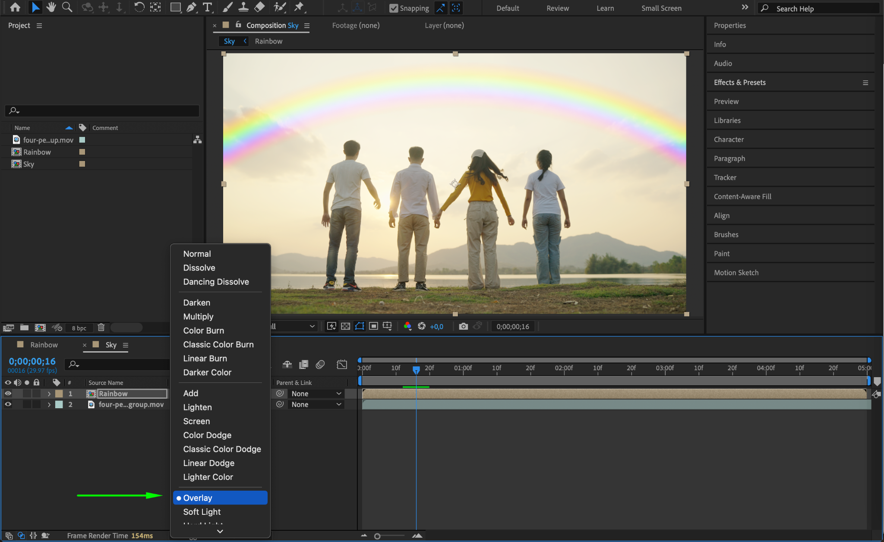Screen dimensions: 884x542
Task: Click the timeline zoom slider handle
Action: [377, 536]
